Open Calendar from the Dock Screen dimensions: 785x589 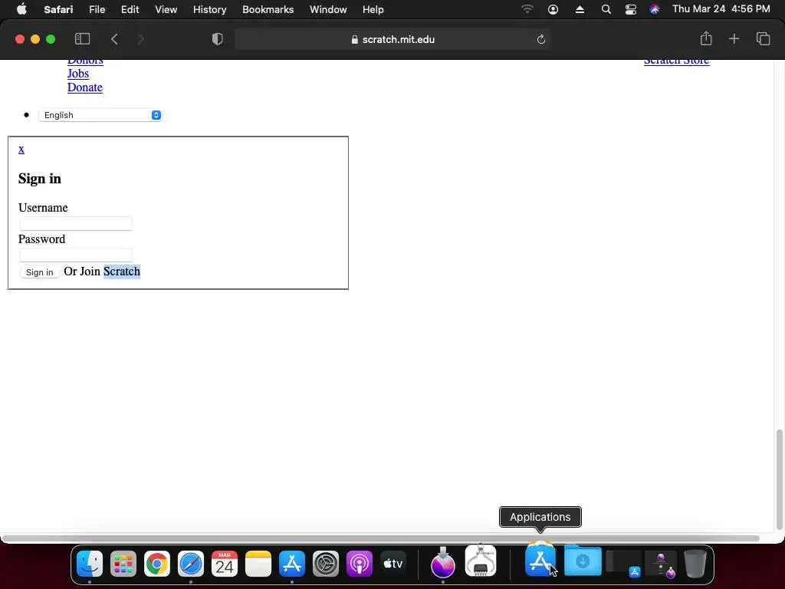coord(225,564)
